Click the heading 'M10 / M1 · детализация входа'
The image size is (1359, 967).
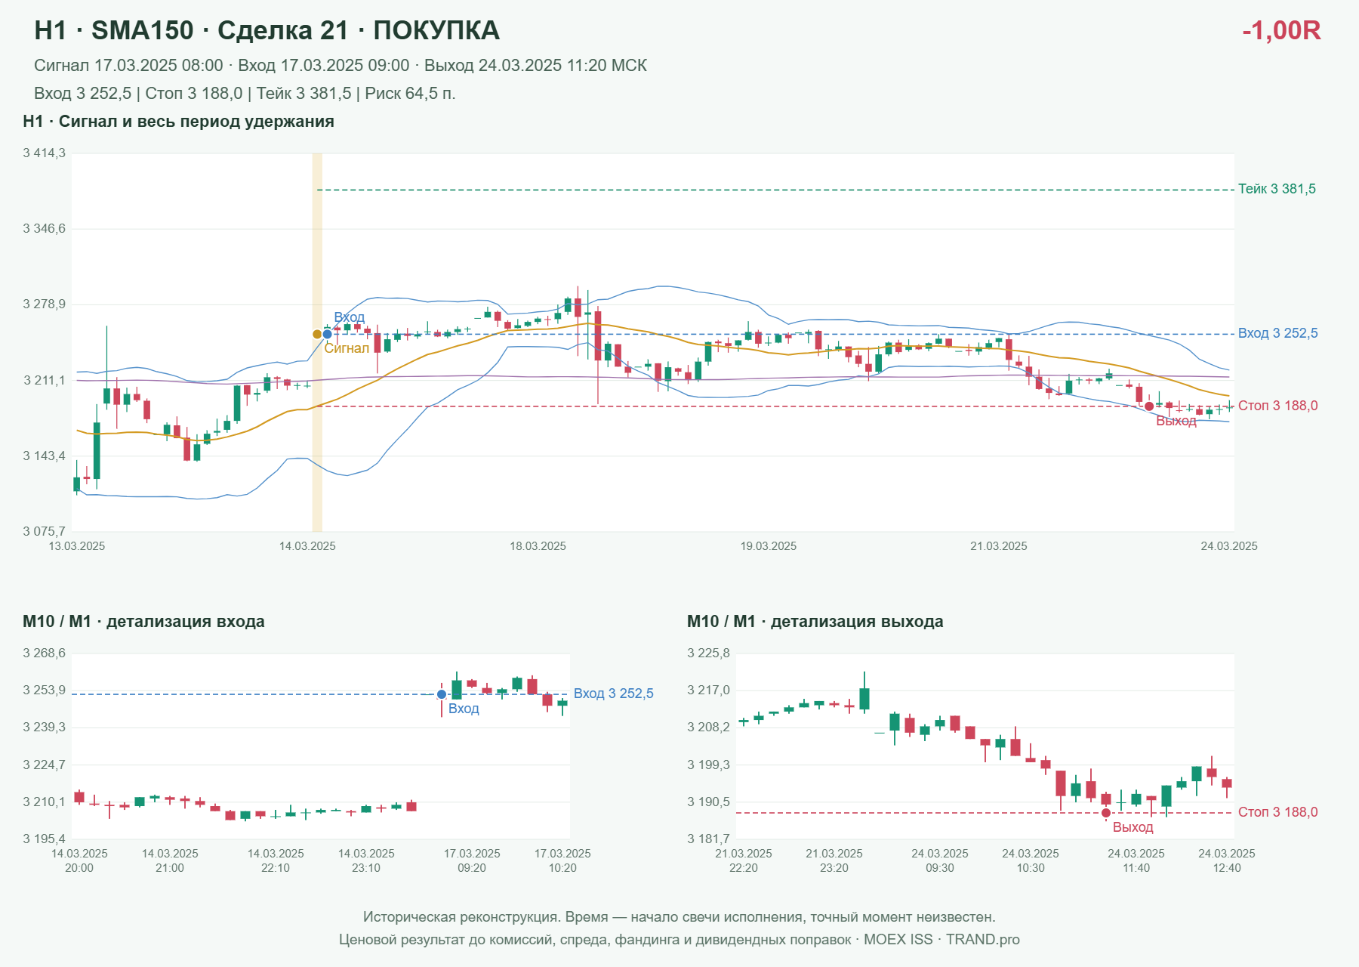point(143,622)
